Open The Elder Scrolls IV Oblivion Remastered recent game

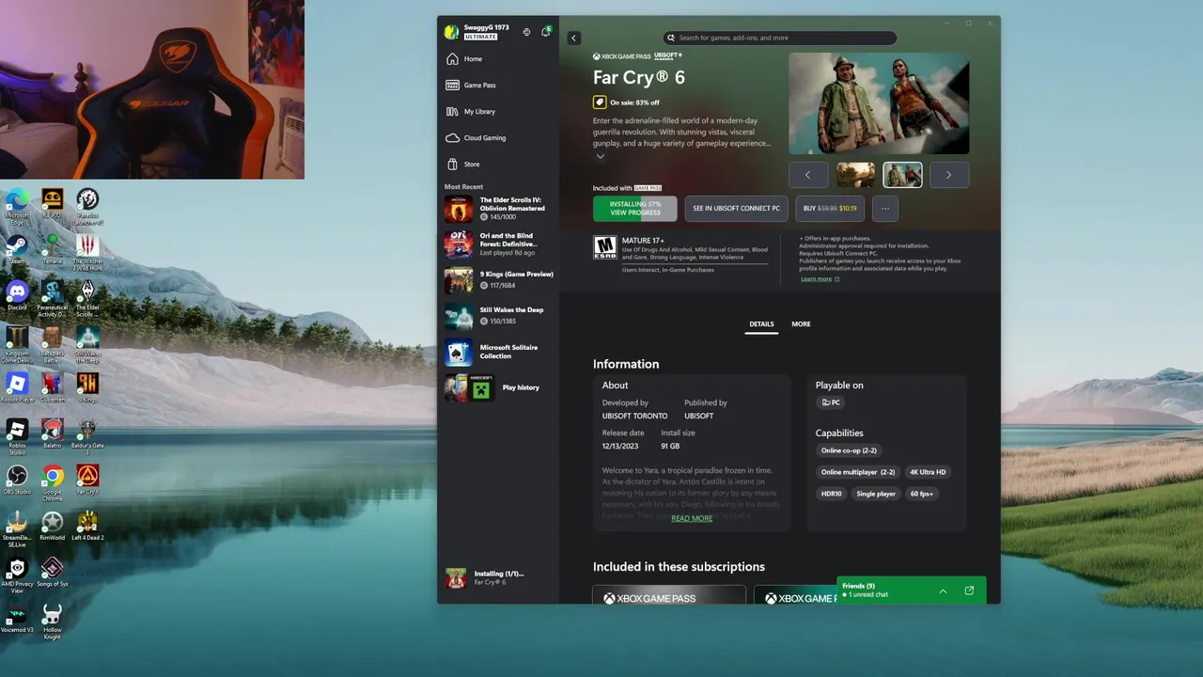click(x=499, y=209)
